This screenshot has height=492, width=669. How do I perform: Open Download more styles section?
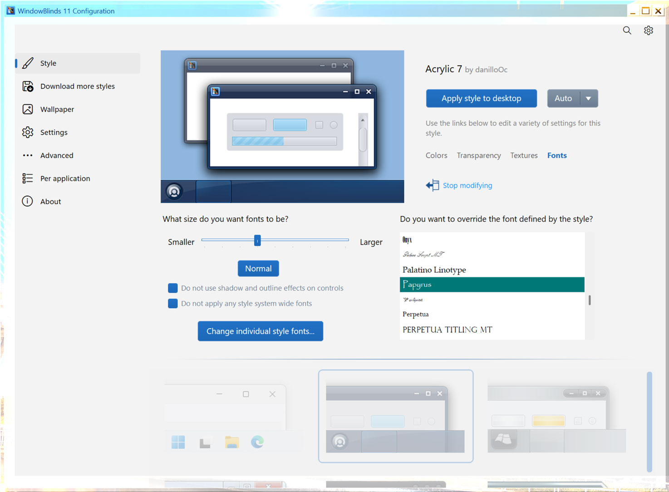point(78,86)
